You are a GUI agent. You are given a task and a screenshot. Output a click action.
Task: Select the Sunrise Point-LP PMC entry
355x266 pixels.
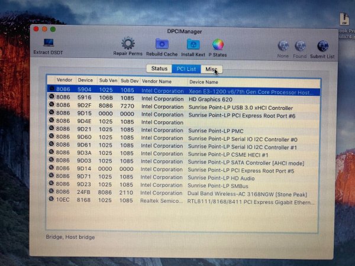[216, 131]
